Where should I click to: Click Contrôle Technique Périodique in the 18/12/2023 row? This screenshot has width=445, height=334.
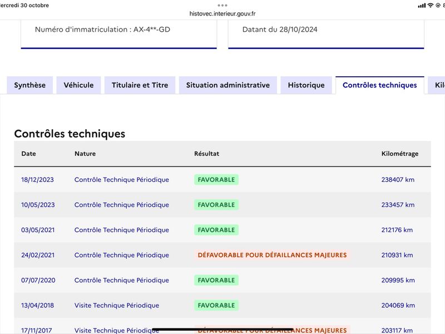click(122, 180)
